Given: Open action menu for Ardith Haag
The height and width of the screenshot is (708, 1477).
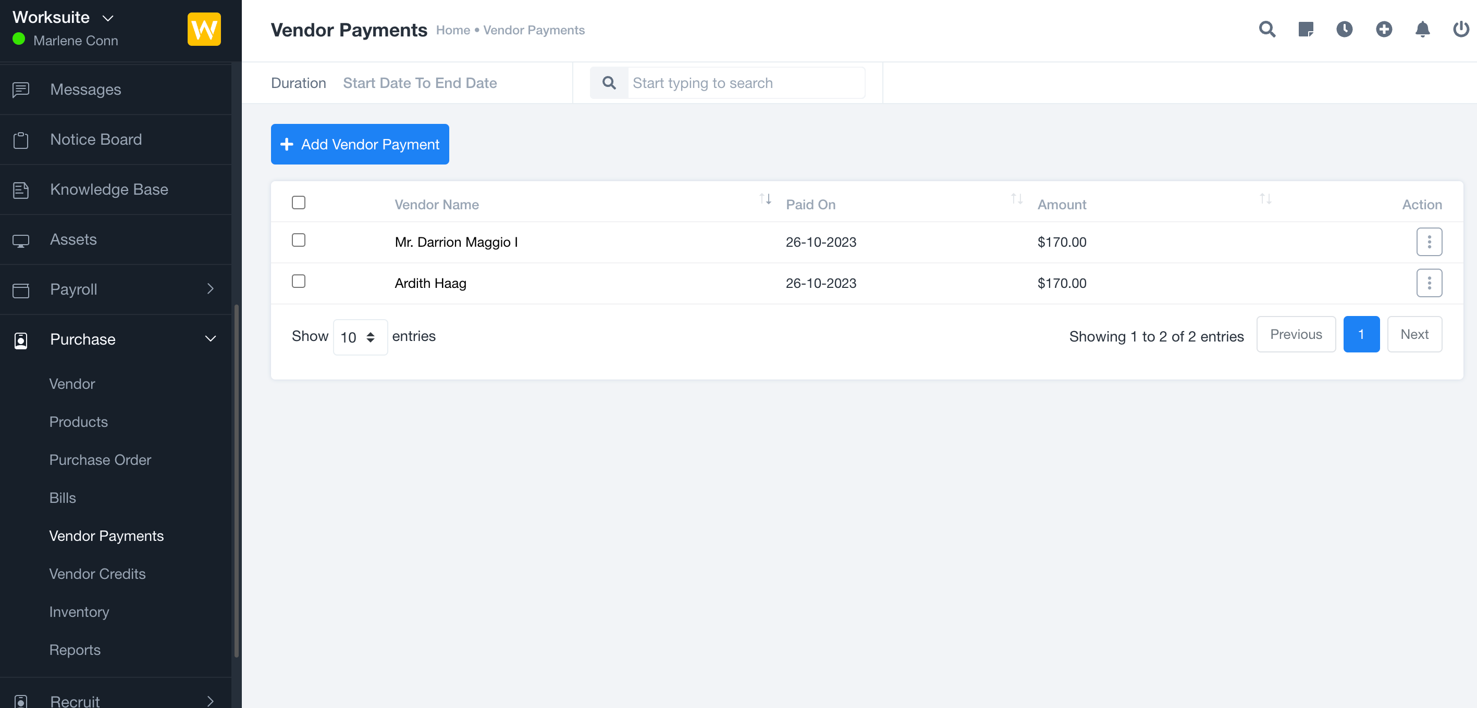Looking at the screenshot, I should pyautogui.click(x=1429, y=283).
